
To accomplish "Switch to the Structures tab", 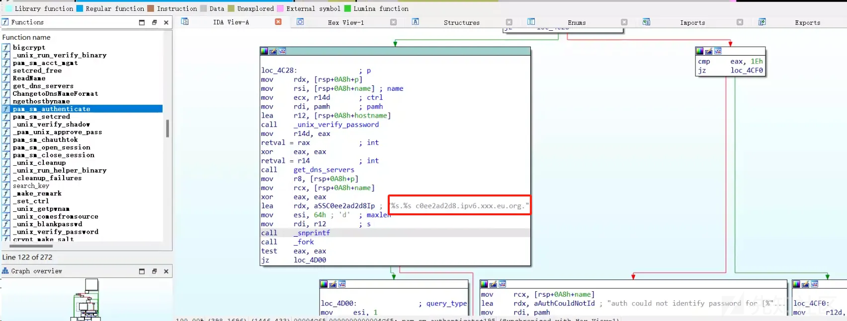I will 462,22.
